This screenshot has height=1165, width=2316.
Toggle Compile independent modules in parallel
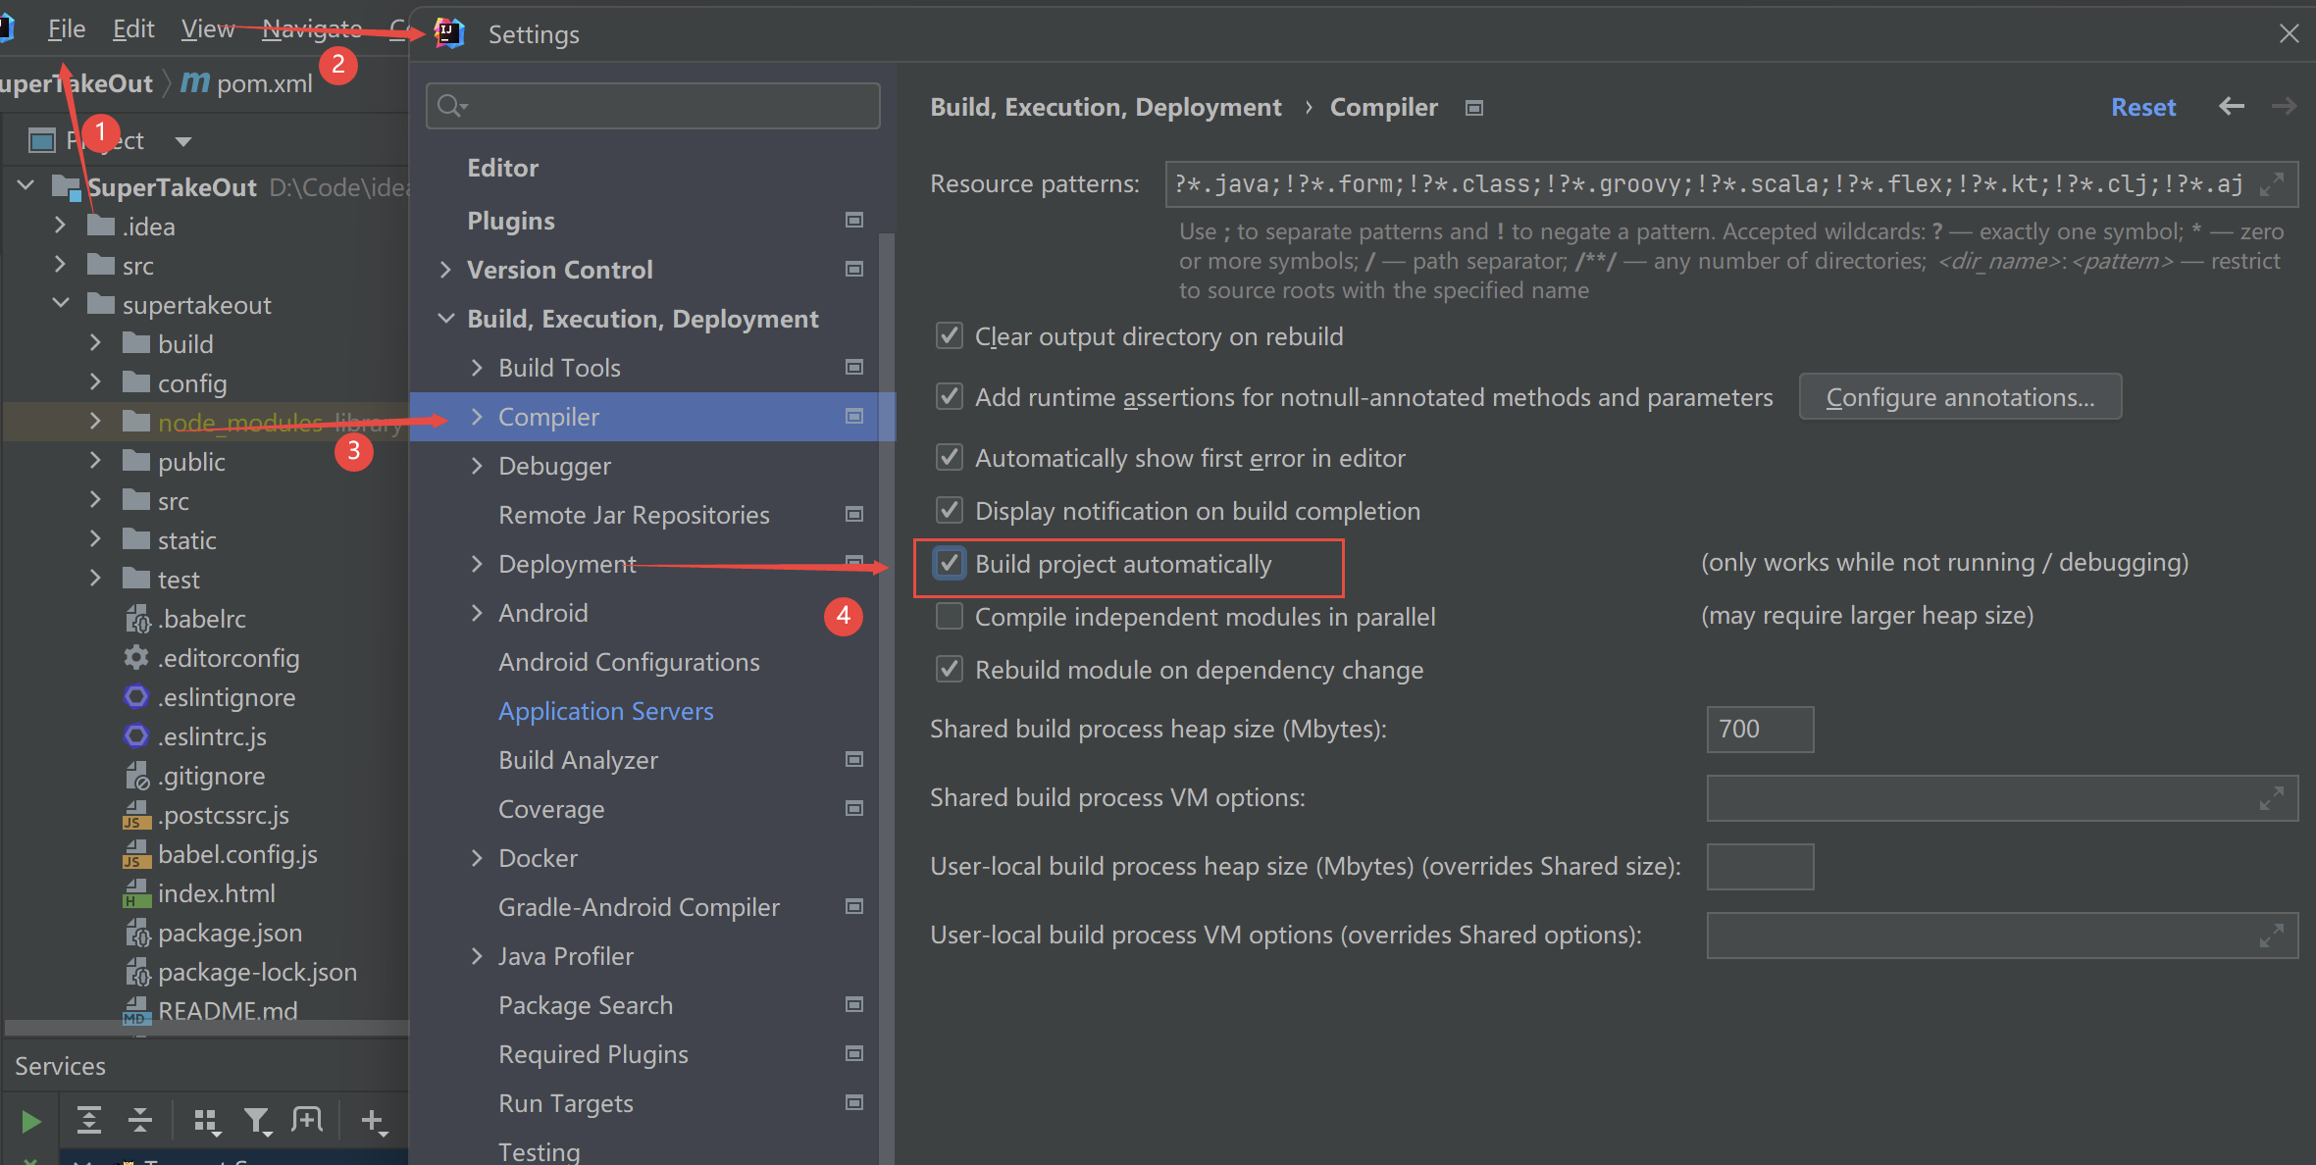(x=948, y=617)
